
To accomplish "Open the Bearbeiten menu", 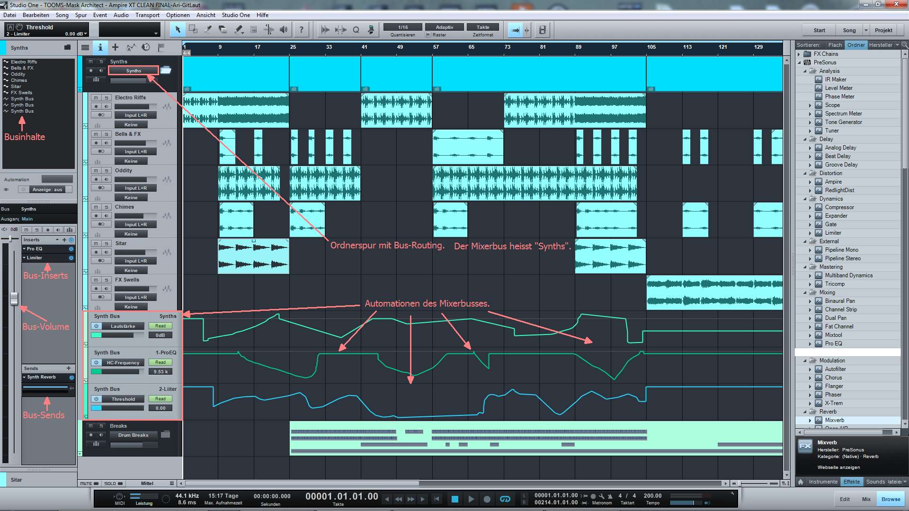I will (x=36, y=15).
